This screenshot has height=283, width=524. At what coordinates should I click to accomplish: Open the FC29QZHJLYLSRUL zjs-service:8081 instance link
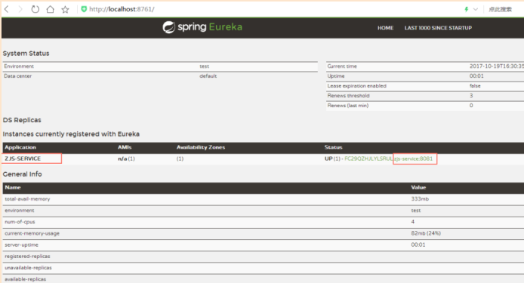click(389, 158)
